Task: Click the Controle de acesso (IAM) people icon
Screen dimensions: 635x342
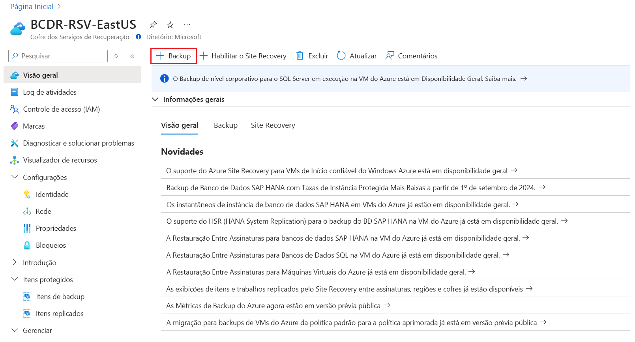Action: [15, 109]
